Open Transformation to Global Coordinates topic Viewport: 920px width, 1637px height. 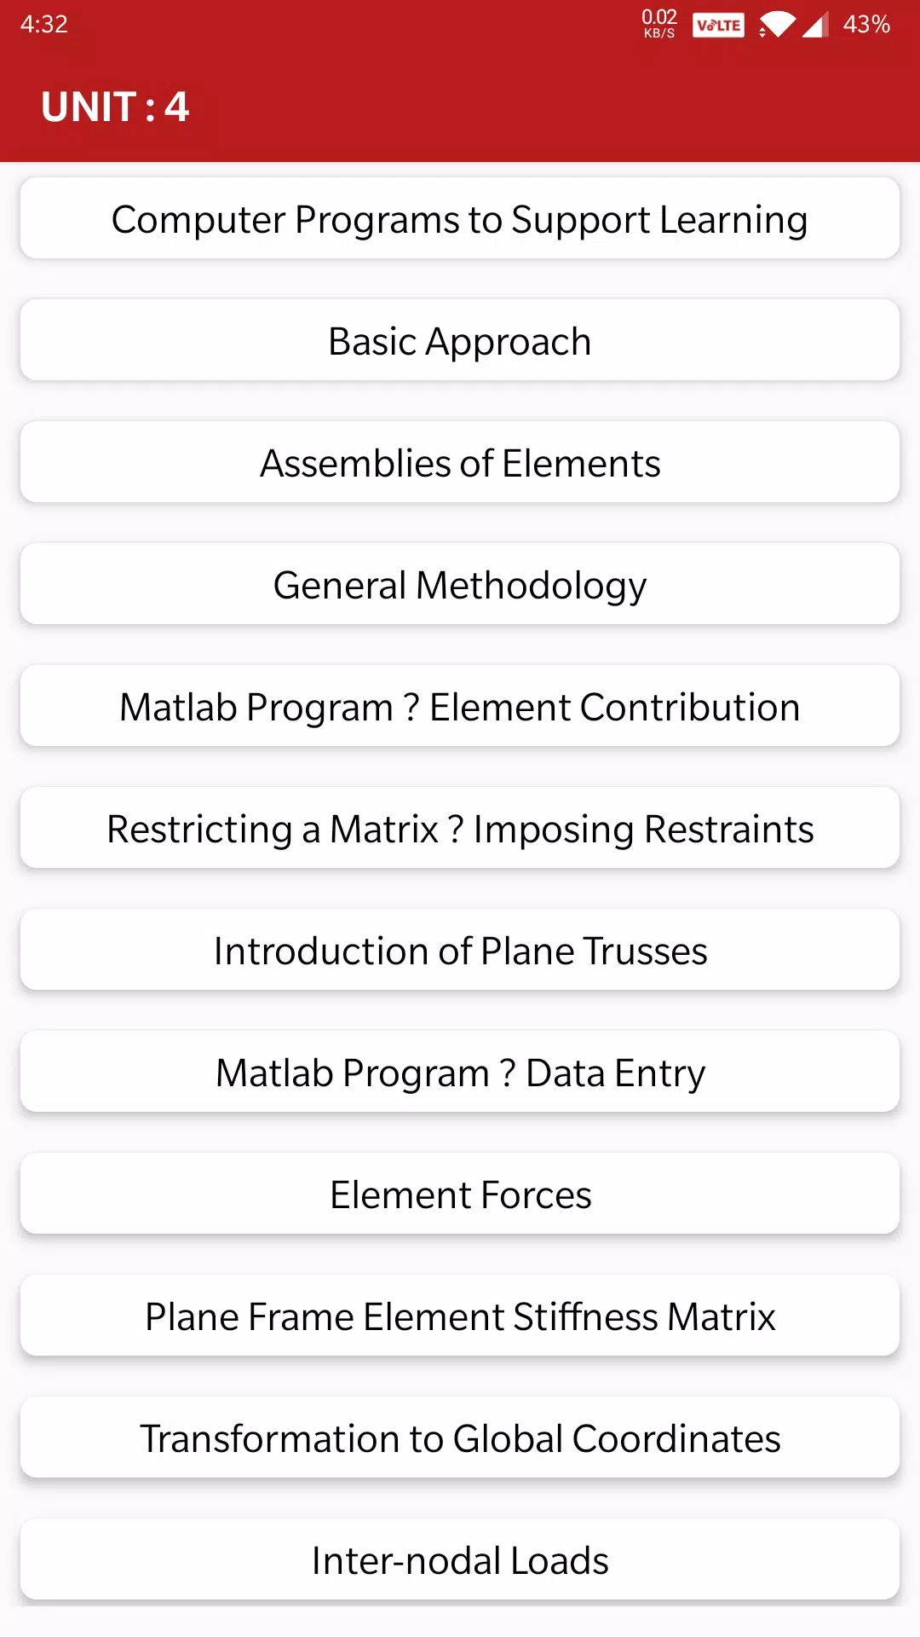click(460, 1438)
